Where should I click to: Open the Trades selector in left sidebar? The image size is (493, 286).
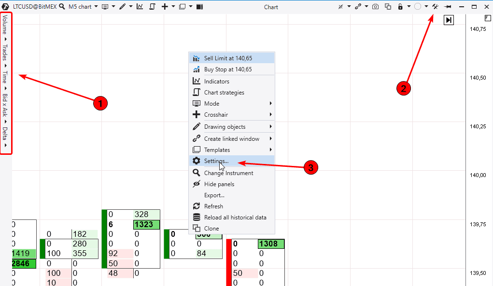tap(5, 55)
